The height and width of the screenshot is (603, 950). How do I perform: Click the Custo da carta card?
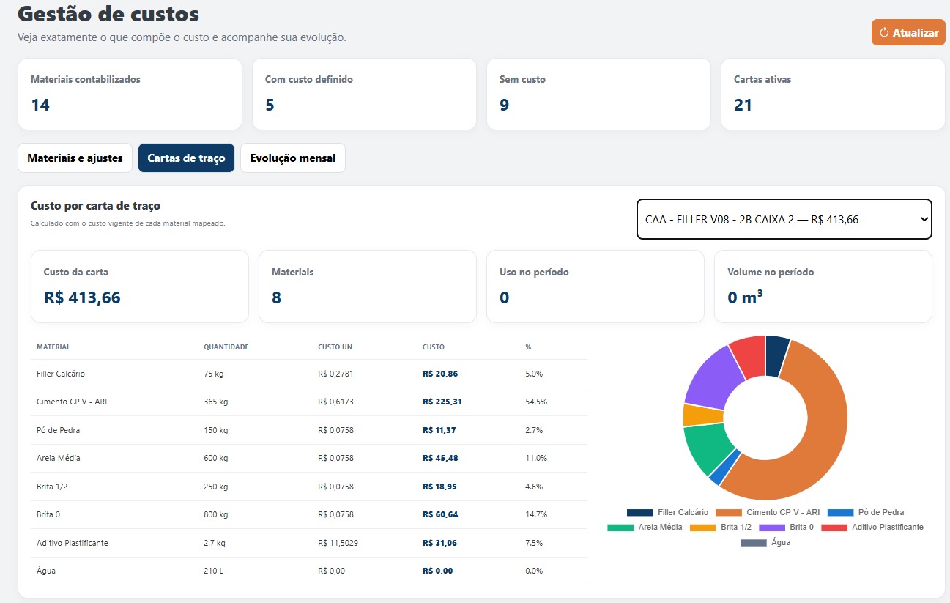click(x=140, y=286)
